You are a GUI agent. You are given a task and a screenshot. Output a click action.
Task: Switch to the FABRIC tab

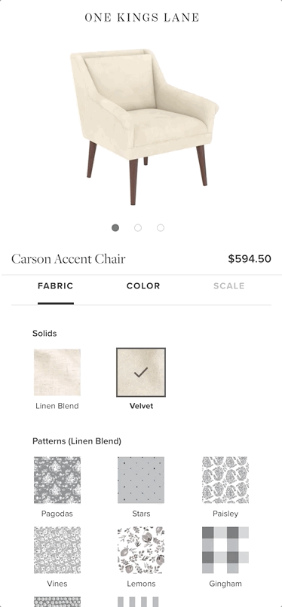[x=55, y=286]
